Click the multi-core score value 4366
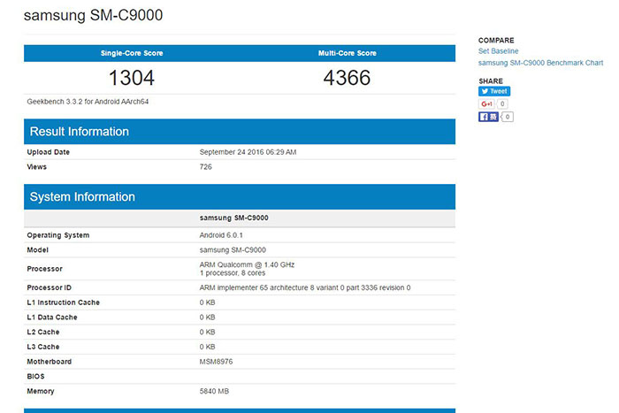The height and width of the screenshot is (413, 619). pyautogui.click(x=347, y=78)
